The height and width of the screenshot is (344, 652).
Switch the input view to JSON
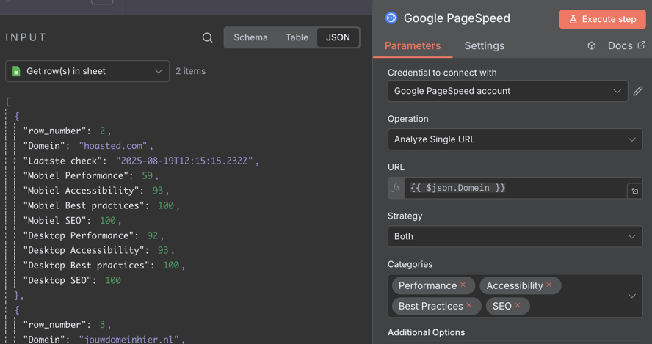[x=338, y=37]
